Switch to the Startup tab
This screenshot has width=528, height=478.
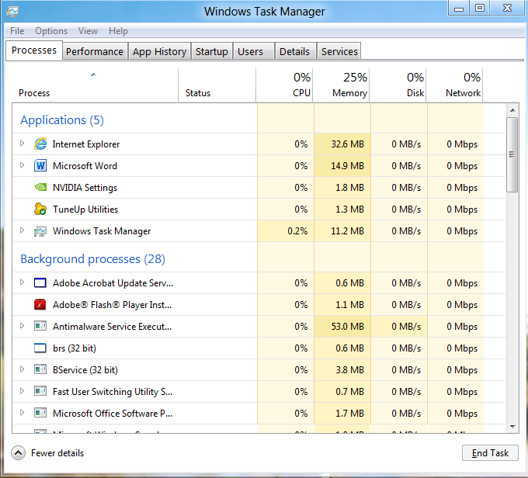point(212,51)
